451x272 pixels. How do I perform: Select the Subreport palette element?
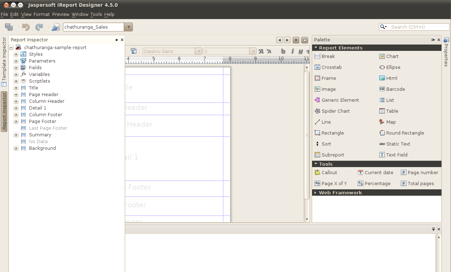click(329, 155)
